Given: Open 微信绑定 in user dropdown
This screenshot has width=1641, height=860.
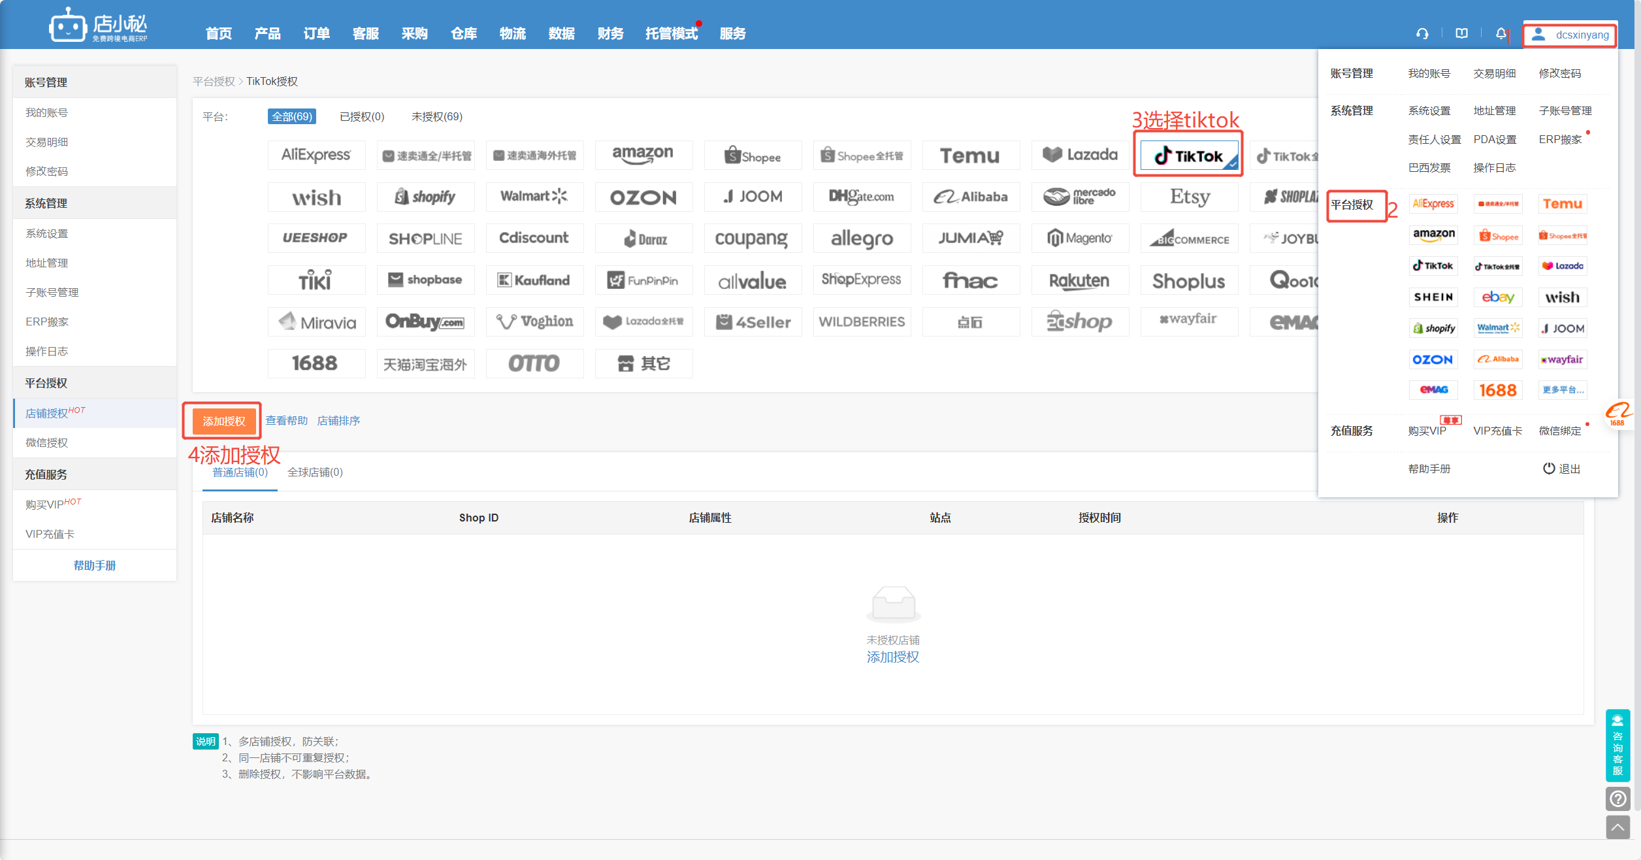Looking at the screenshot, I should 1560,431.
